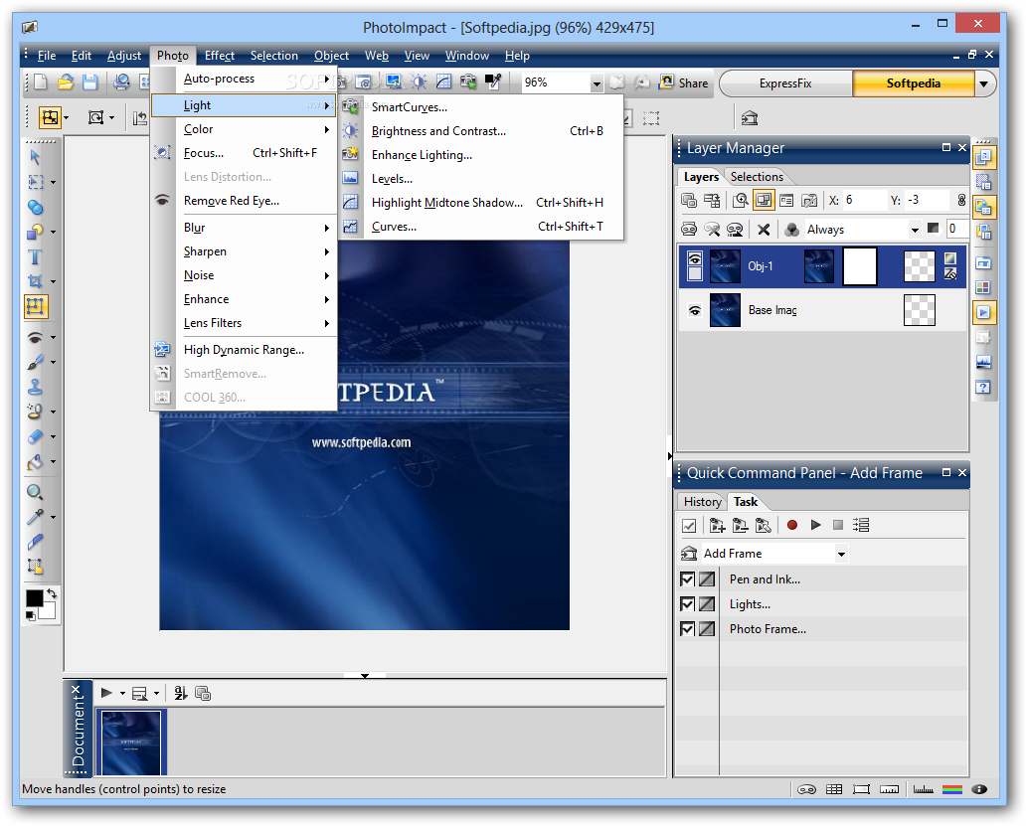The height and width of the screenshot is (826, 1027).
Task: Click the Play triangle in Task tab
Action: 815,525
